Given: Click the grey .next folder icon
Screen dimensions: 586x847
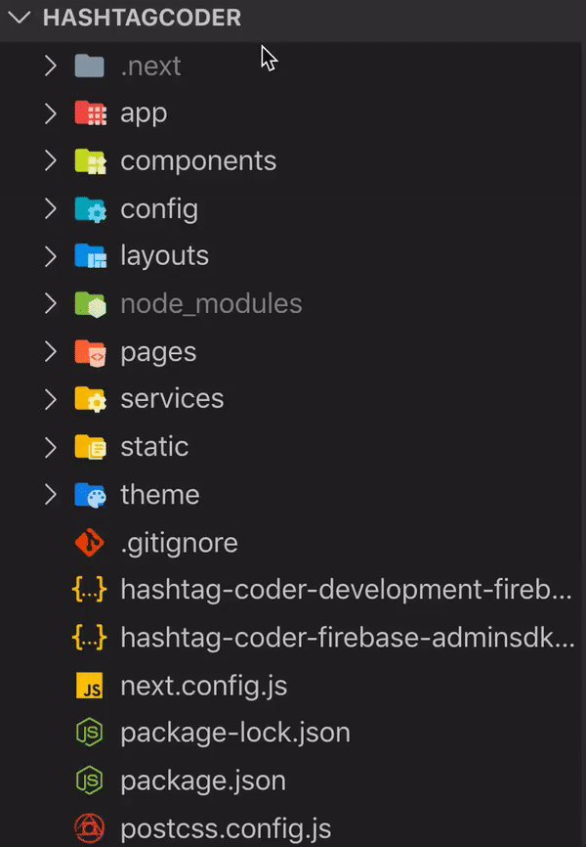Looking at the screenshot, I should click(x=90, y=66).
